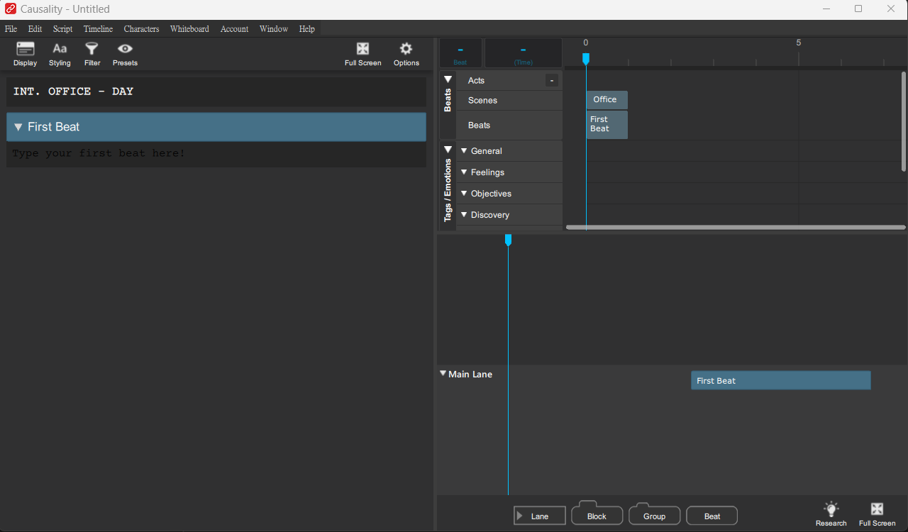Screen dimensions: 908x532
Task: Click the 'Type your first beat here!' text field
Action: (x=216, y=154)
